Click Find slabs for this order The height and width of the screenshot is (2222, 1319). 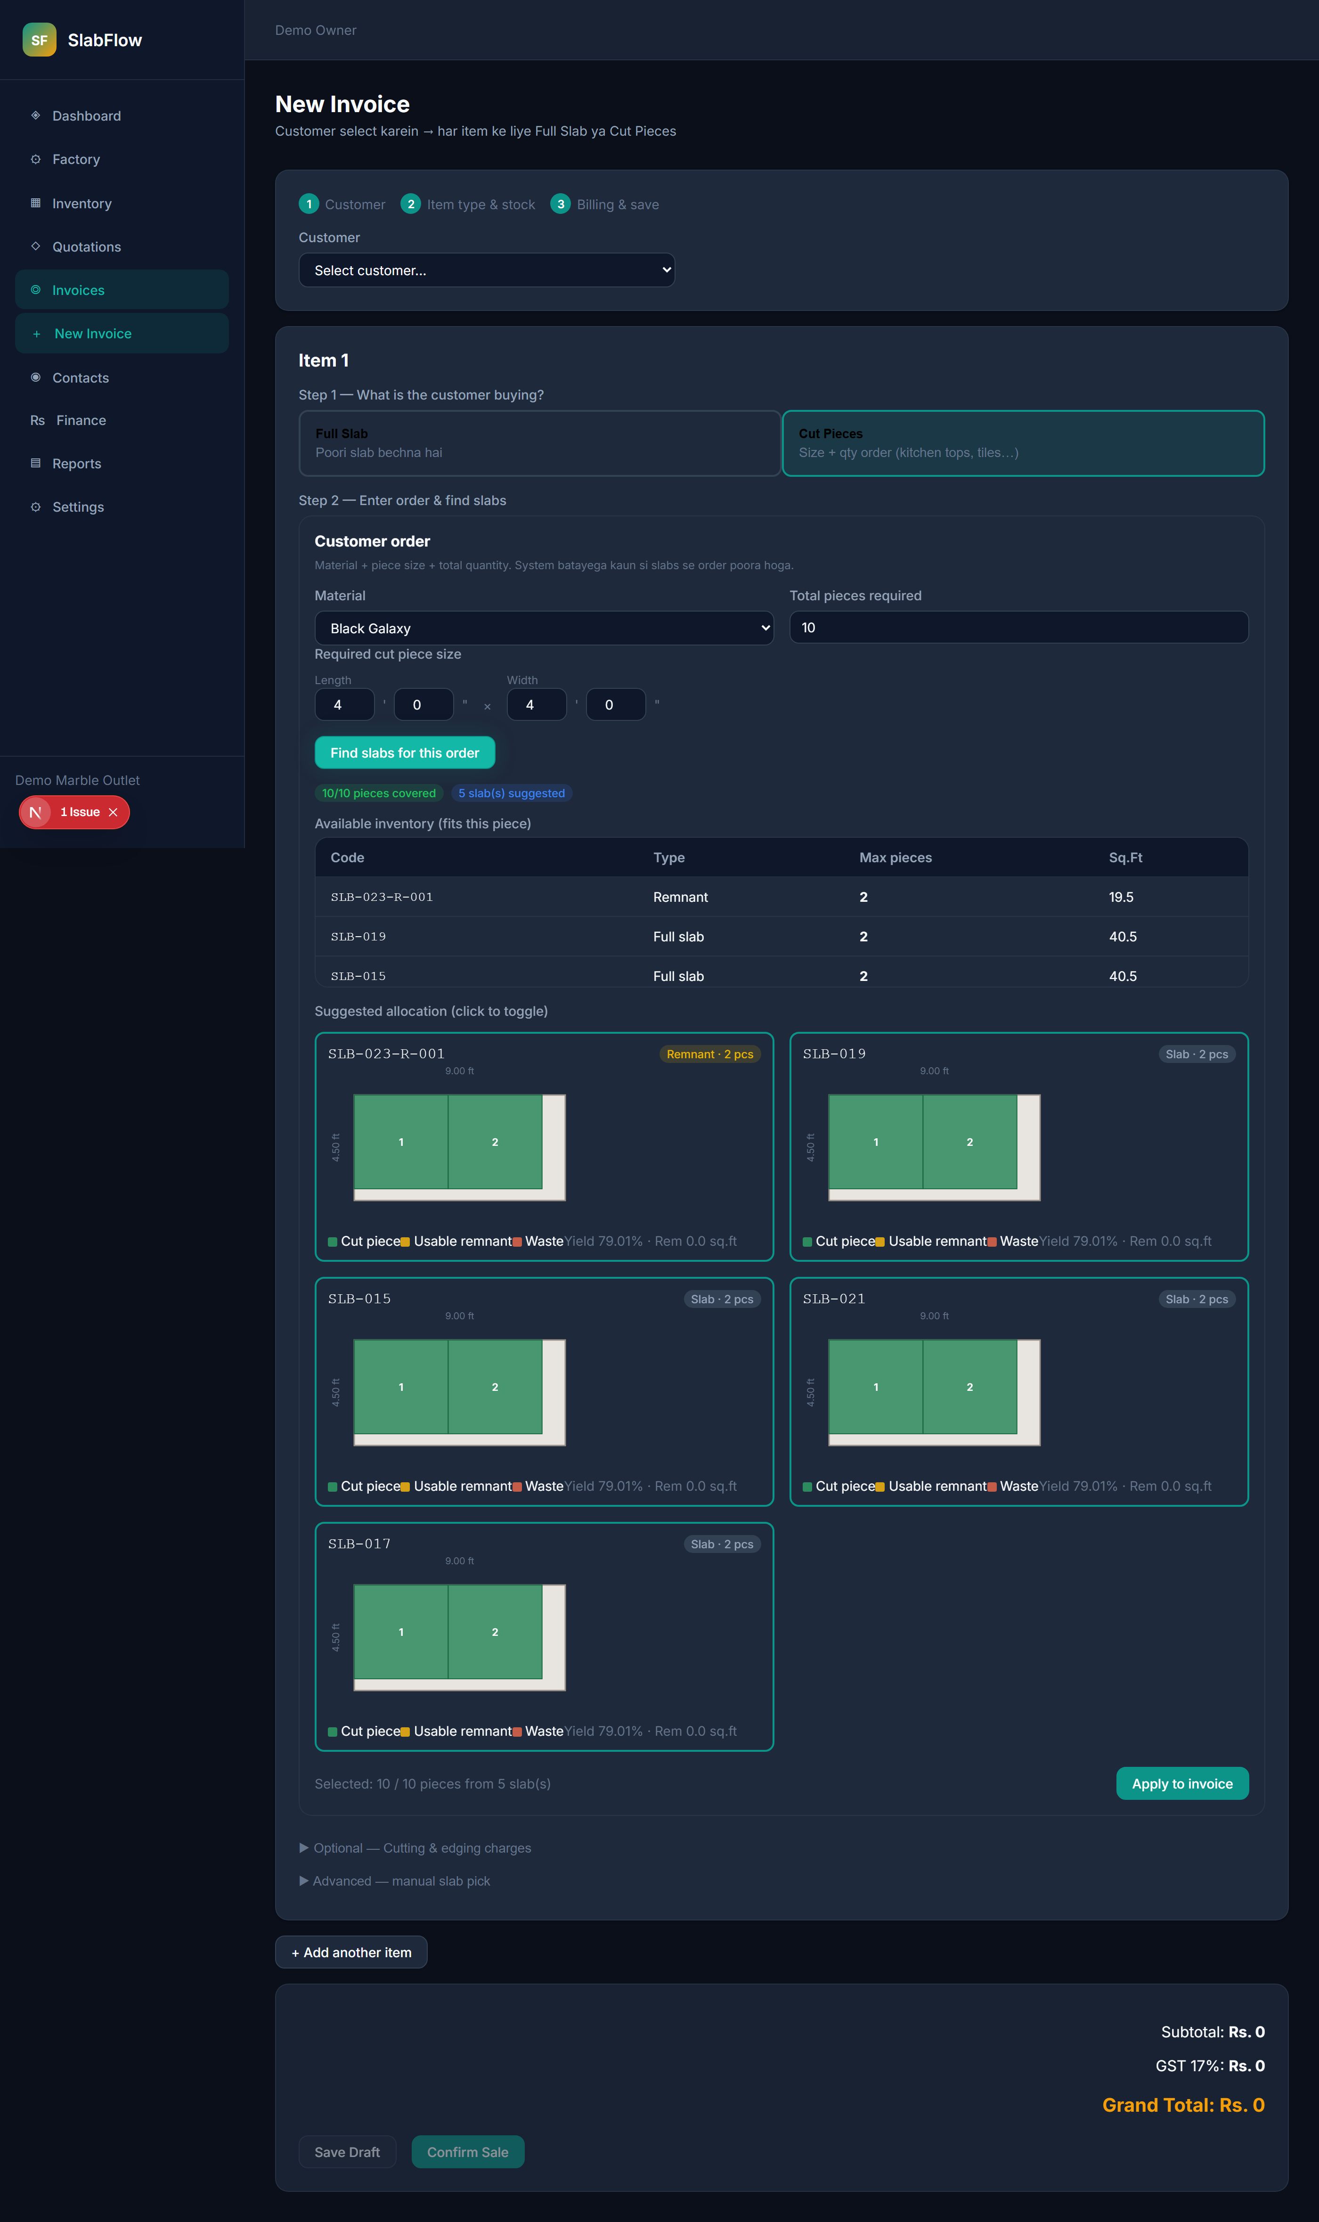coord(404,753)
